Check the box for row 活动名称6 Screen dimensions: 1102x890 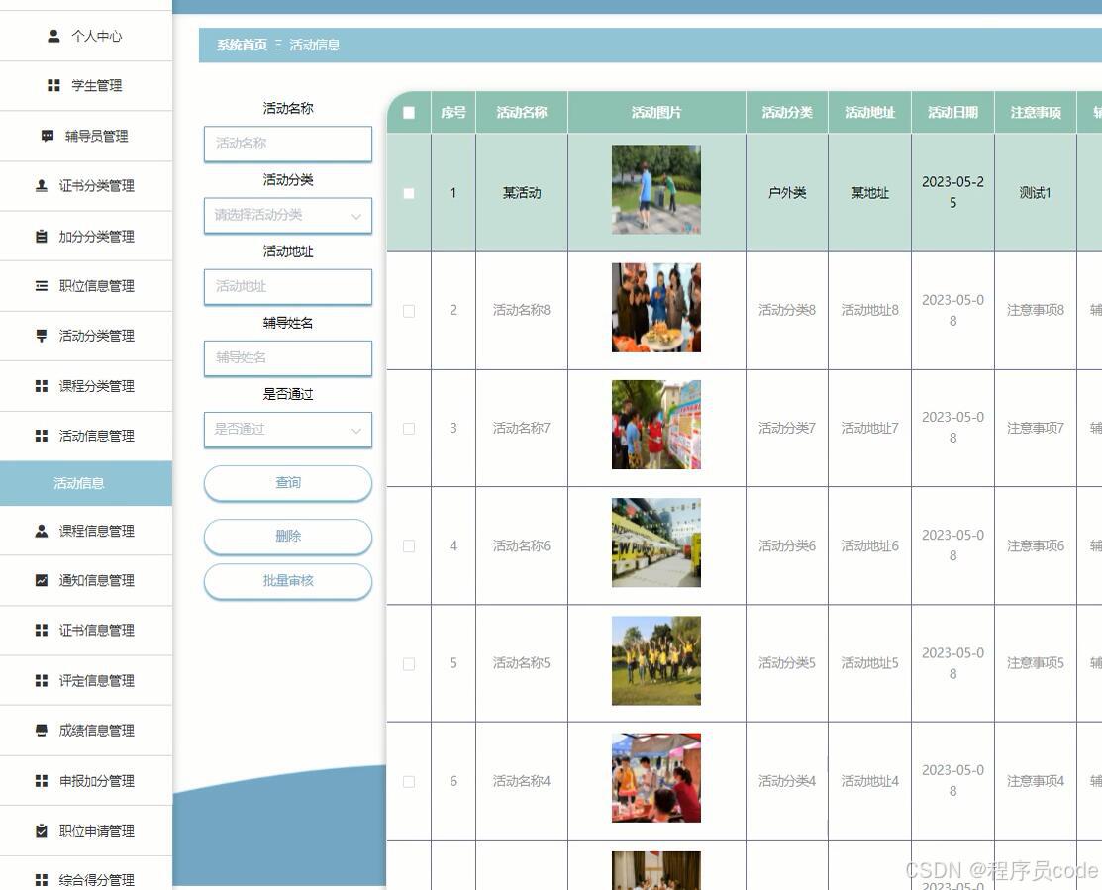(x=408, y=545)
